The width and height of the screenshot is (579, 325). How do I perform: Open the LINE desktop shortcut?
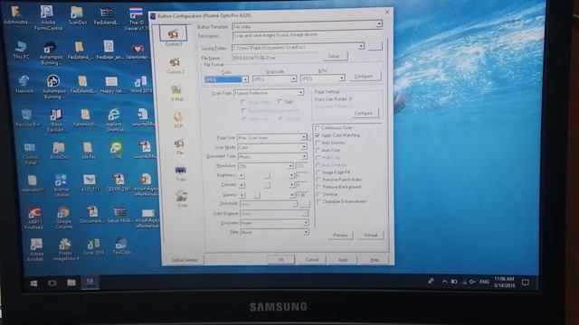(x=116, y=148)
